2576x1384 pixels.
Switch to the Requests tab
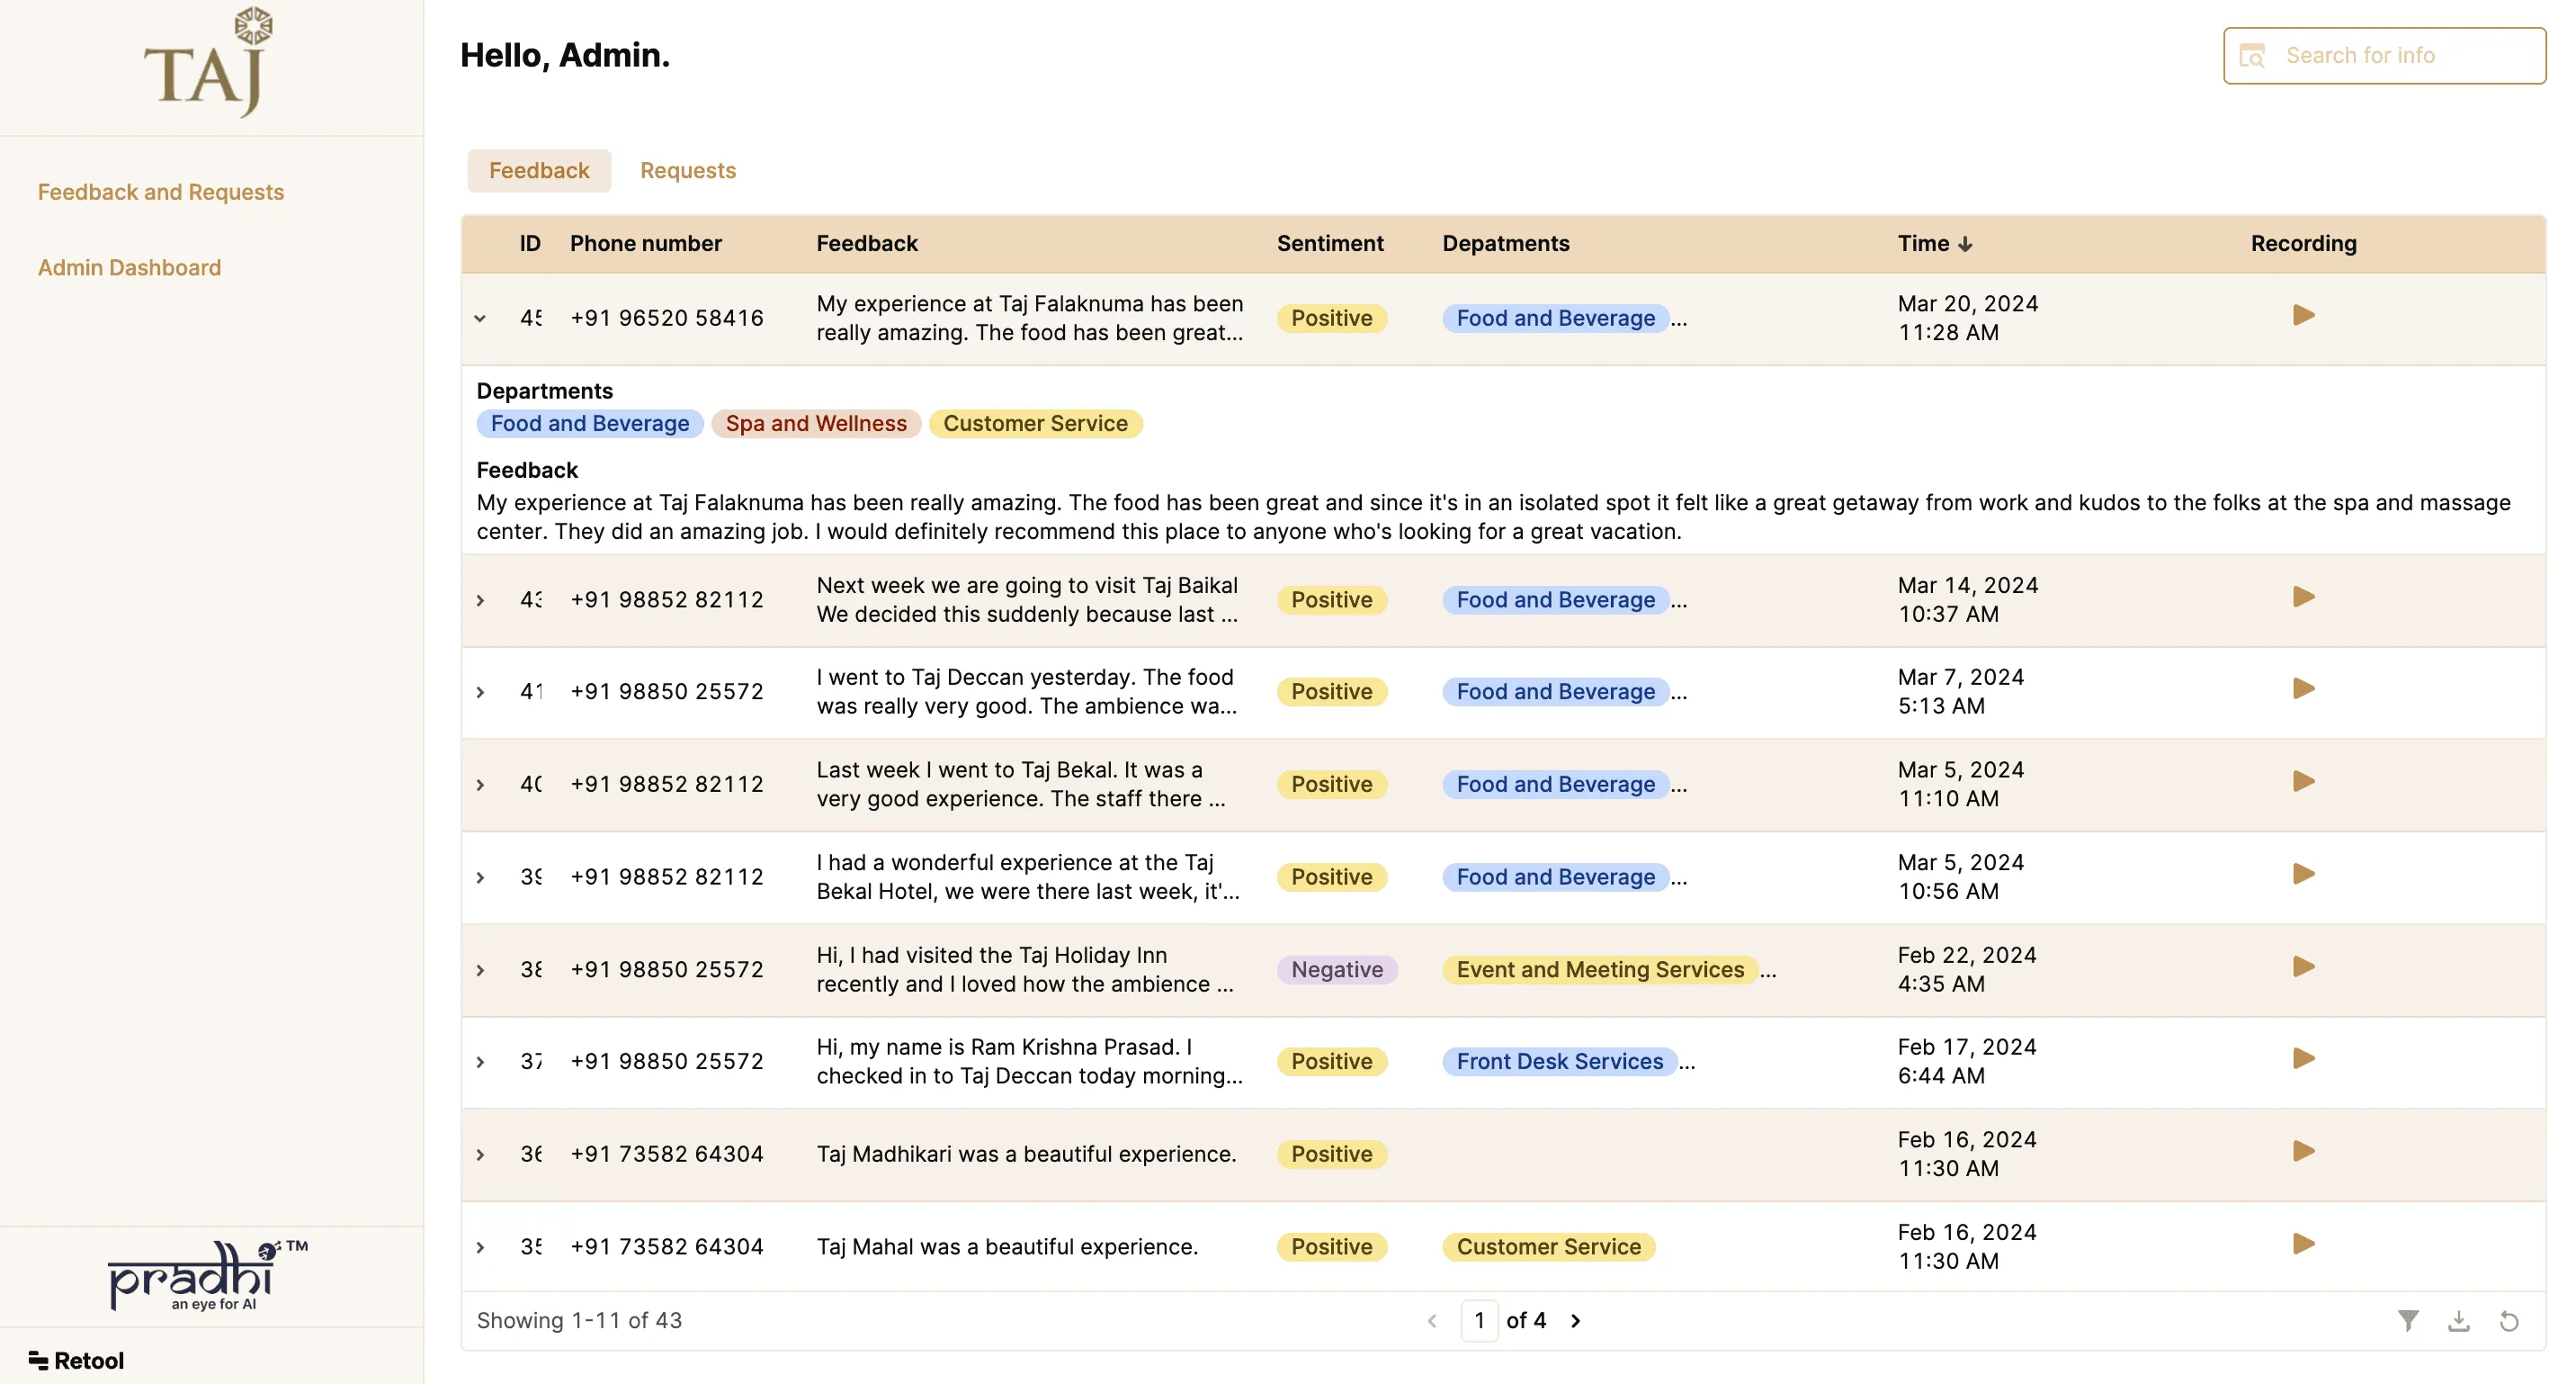point(688,171)
